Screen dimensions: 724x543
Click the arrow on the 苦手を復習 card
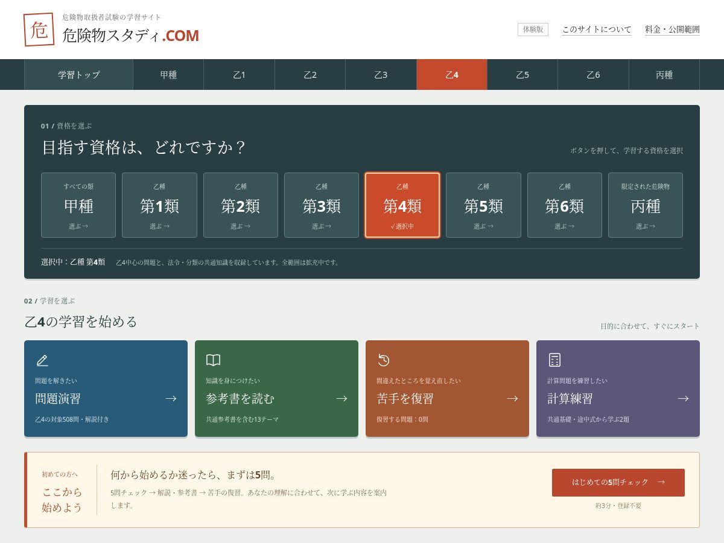coord(512,398)
